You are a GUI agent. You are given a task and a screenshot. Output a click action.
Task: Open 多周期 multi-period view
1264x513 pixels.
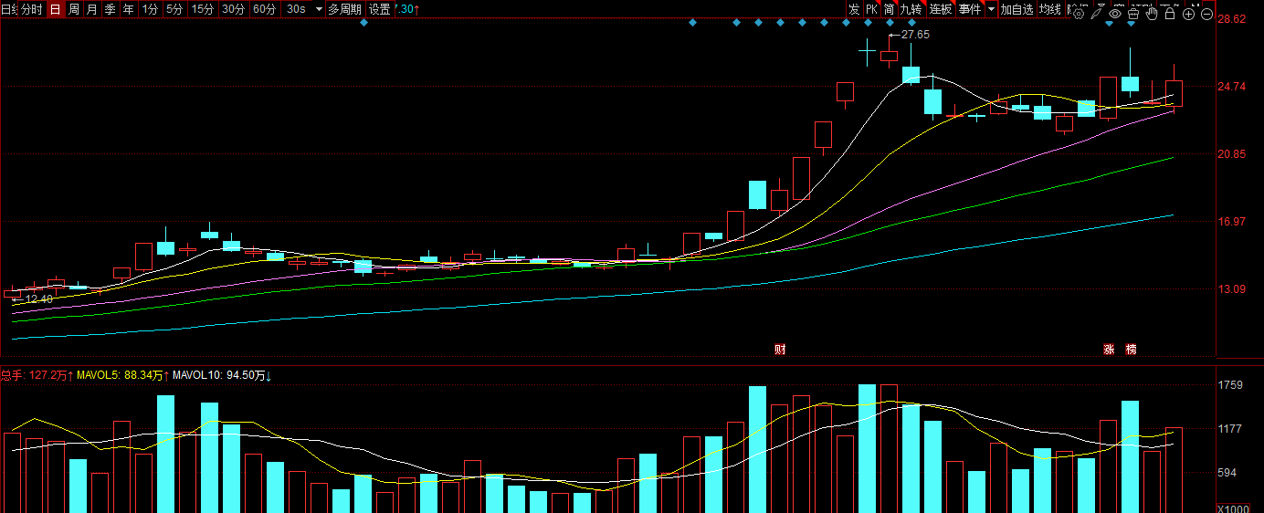point(345,9)
